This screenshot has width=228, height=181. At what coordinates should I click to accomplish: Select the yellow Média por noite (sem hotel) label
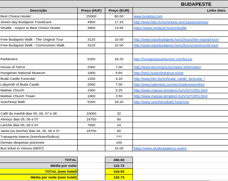[38, 177]
